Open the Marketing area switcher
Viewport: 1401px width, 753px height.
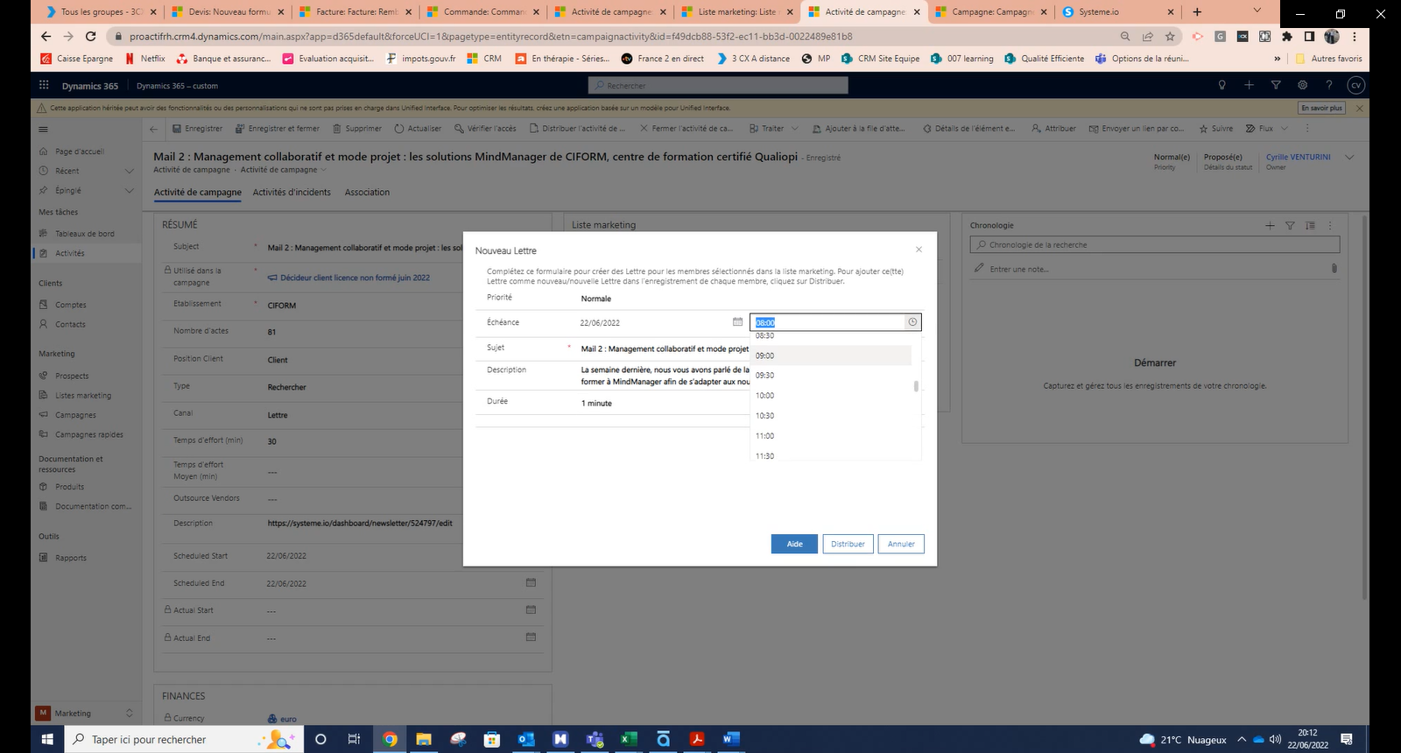click(x=85, y=713)
